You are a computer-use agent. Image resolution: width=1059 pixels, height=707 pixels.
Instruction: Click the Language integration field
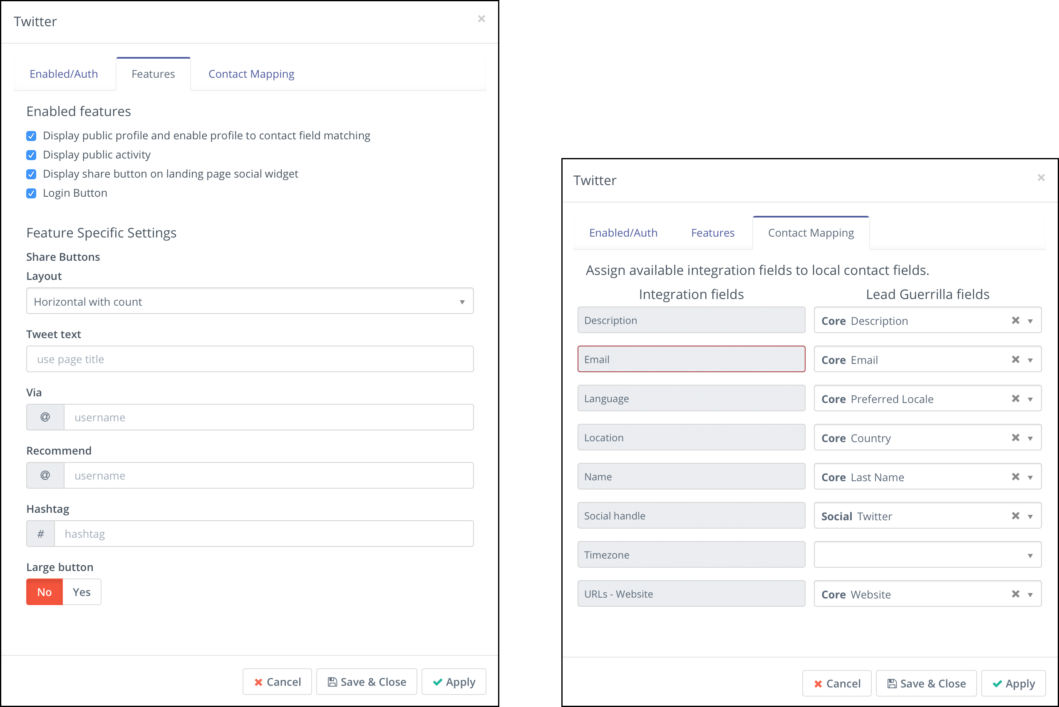click(692, 398)
